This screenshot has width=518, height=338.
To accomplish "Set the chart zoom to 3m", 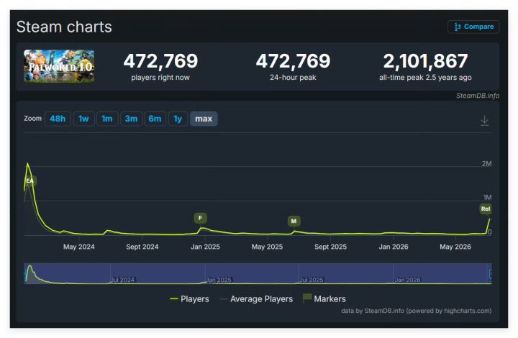I will (131, 119).
